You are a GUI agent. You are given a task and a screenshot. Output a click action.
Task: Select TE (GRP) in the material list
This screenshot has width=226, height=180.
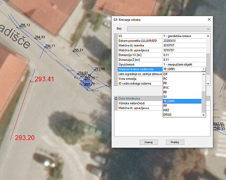point(182,101)
